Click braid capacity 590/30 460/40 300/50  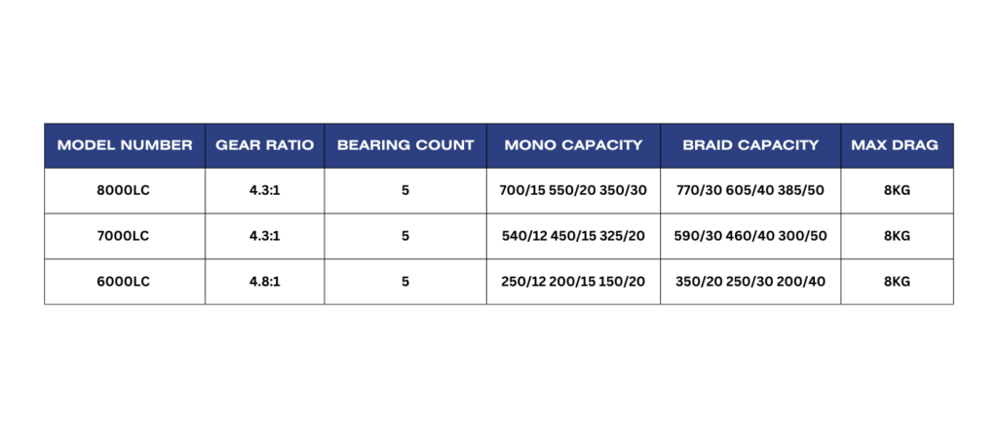pos(750,236)
